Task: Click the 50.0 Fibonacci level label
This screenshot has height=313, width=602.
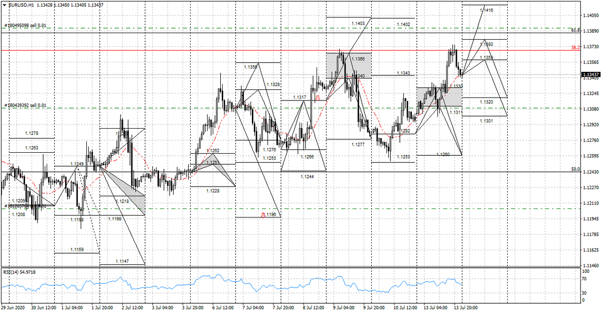Action: 576,169
